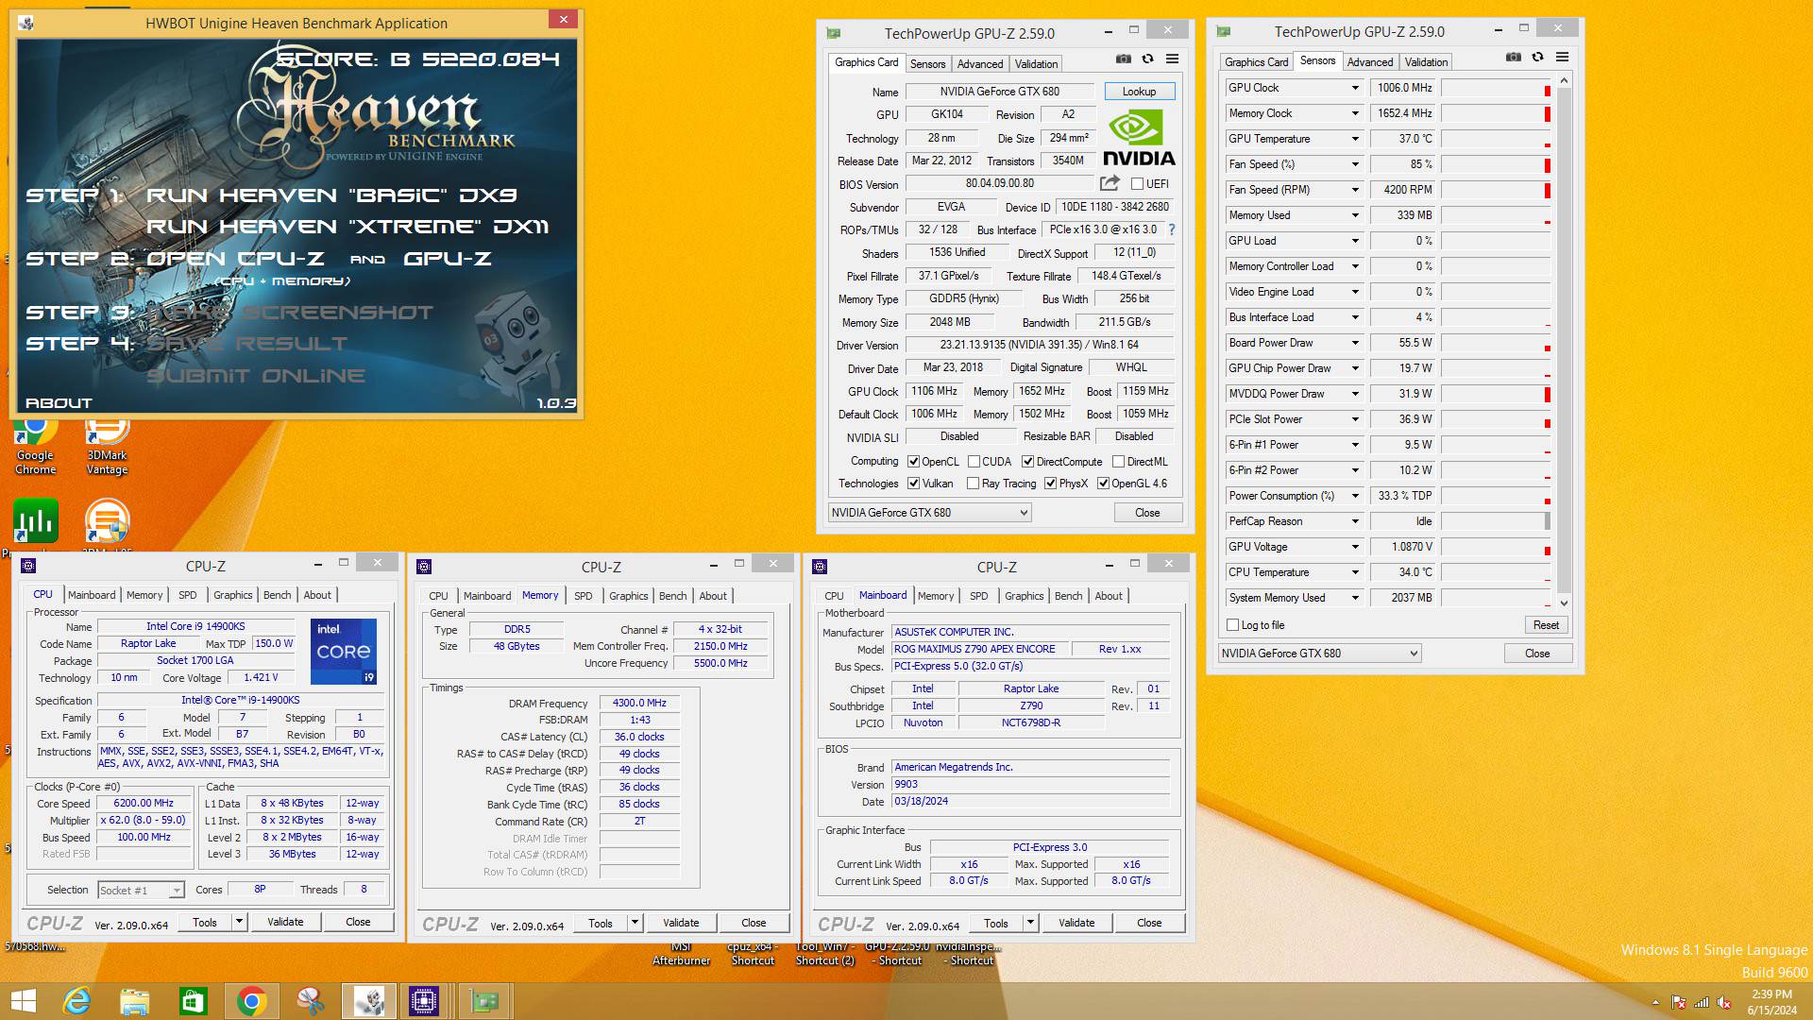Click ABOUT in HWBOT Heaven window
This screenshot has height=1020, width=1813.
pyautogui.click(x=59, y=403)
